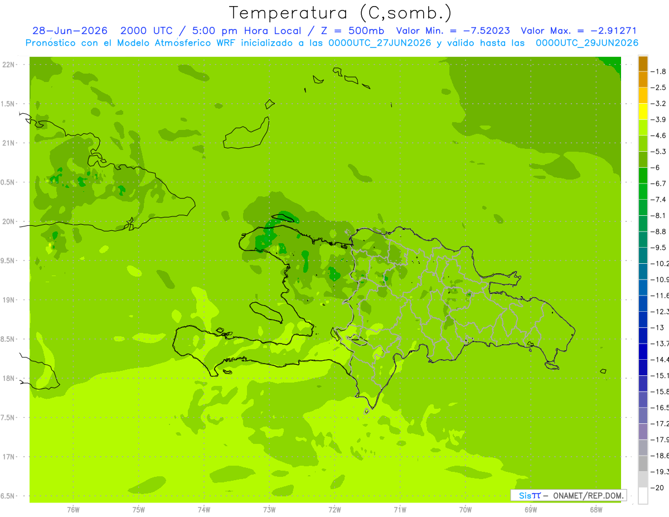This screenshot has width=669, height=517.
Task: Click the "22N" latitude label
Action: [8, 65]
